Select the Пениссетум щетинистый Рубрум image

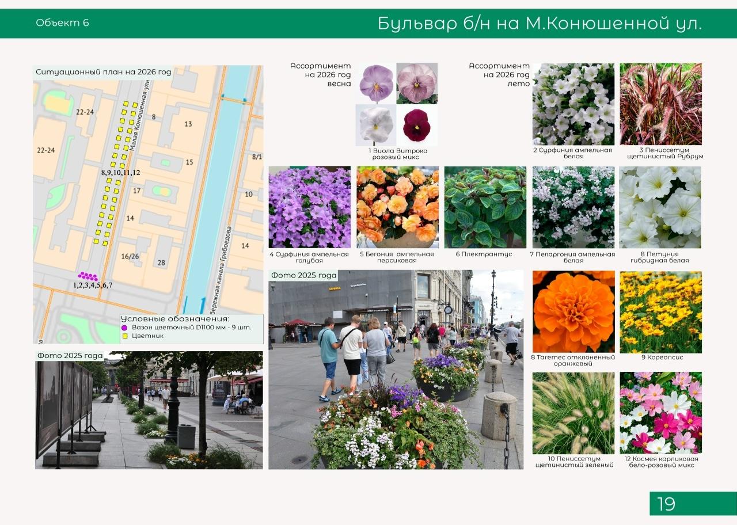tap(660, 104)
